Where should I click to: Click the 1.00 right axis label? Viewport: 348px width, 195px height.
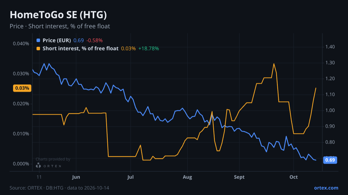[330, 110]
